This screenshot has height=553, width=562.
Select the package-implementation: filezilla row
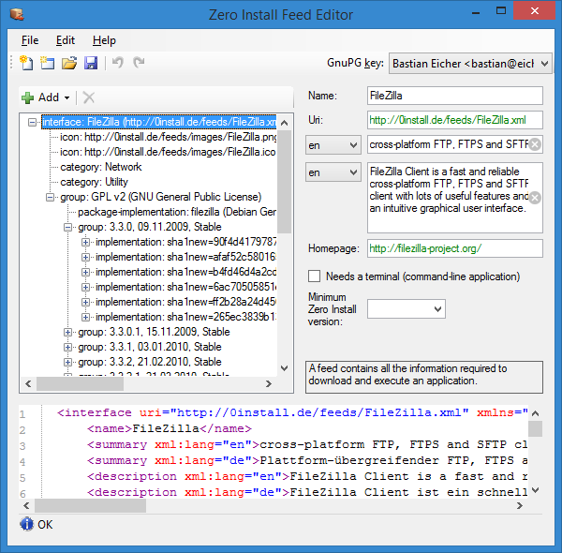(x=177, y=212)
